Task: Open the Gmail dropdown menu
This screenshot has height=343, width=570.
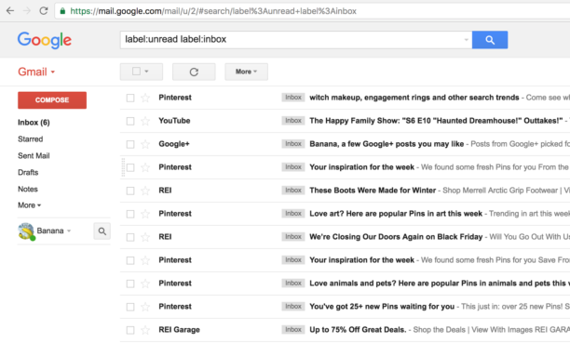Action: click(36, 72)
